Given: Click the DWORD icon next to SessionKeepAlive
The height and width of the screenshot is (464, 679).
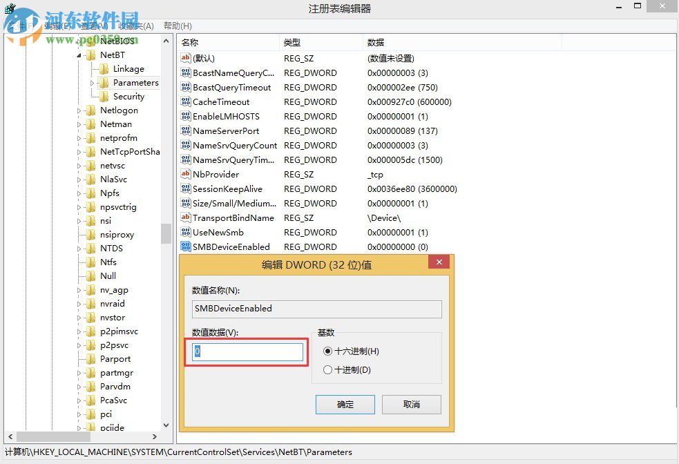Looking at the screenshot, I should (185, 188).
